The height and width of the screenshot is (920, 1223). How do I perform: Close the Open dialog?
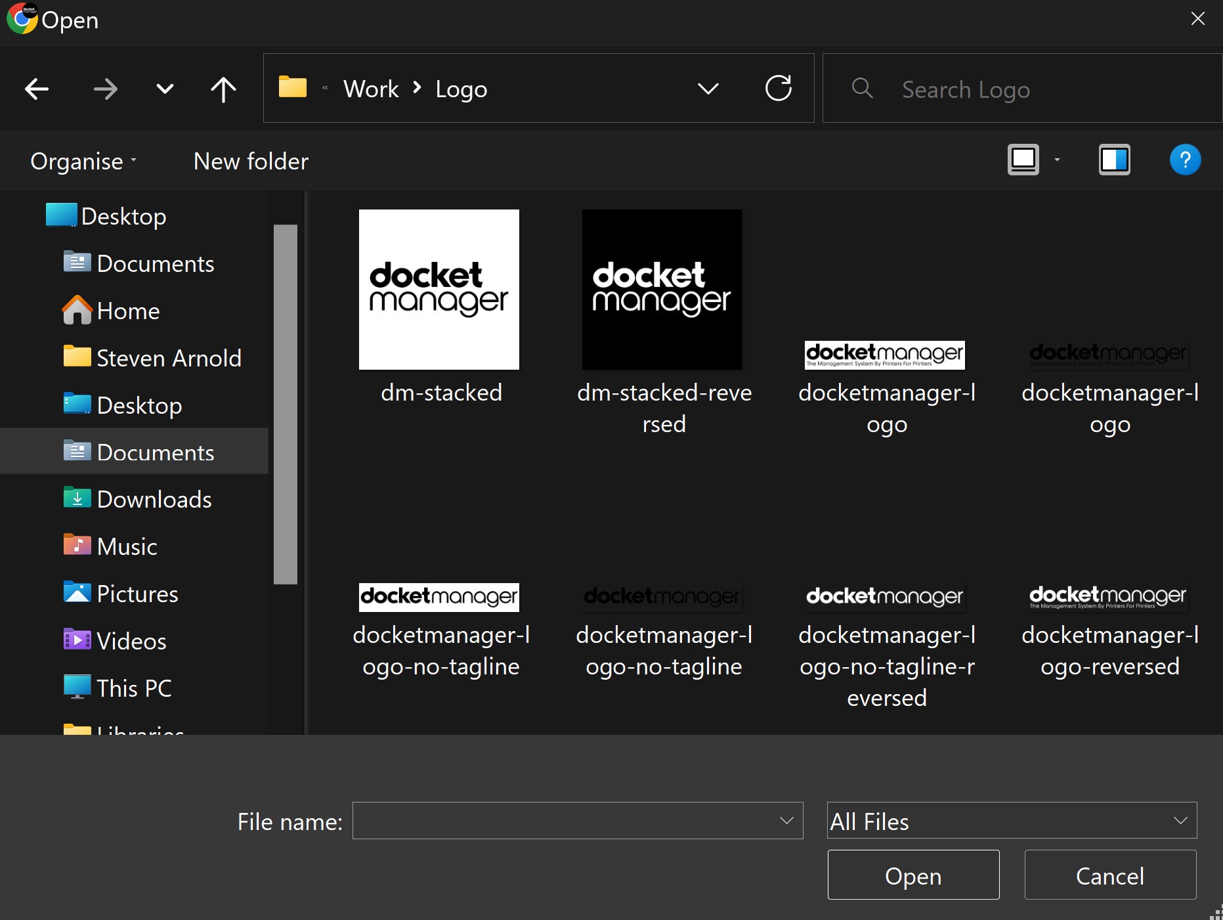tap(1197, 18)
